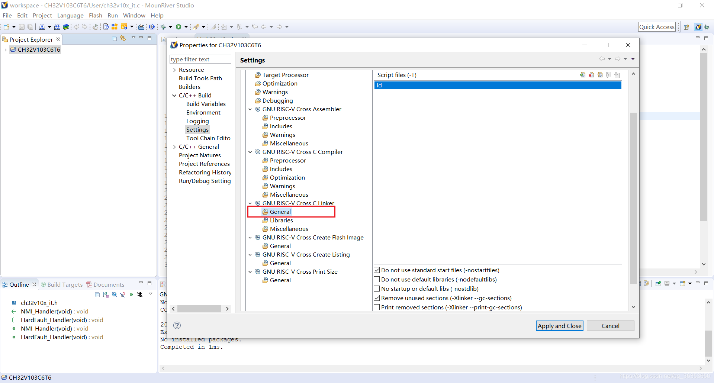This screenshot has width=714, height=383.
Task: Click the Save All icon in main toolbar
Action: pyautogui.click(x=30, y=27)
